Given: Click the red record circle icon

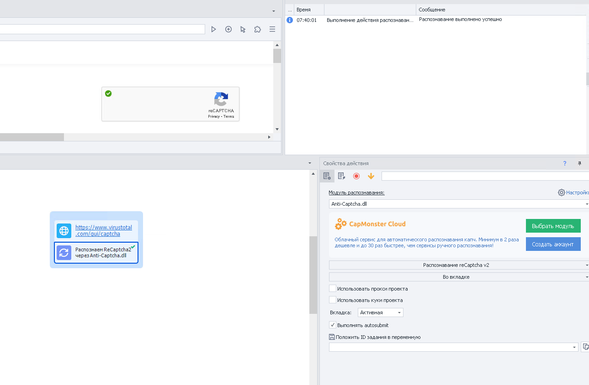Looking at the screenshot, I should click(356, 176).
